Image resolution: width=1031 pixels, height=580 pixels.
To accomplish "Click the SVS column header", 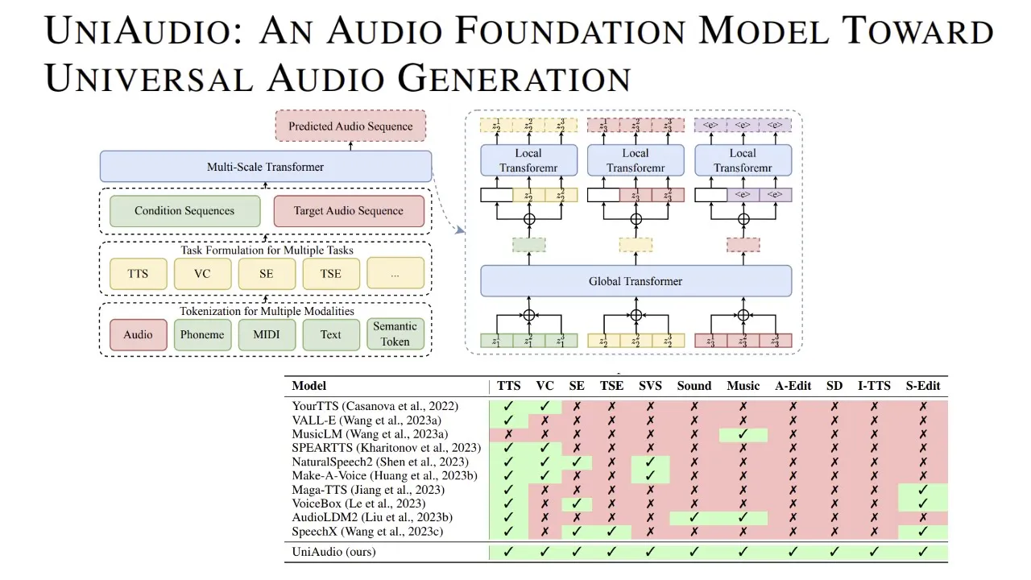I will pyautogui.click(x=650, y=386).
